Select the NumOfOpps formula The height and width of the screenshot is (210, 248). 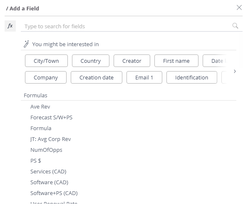coord(46,150)
